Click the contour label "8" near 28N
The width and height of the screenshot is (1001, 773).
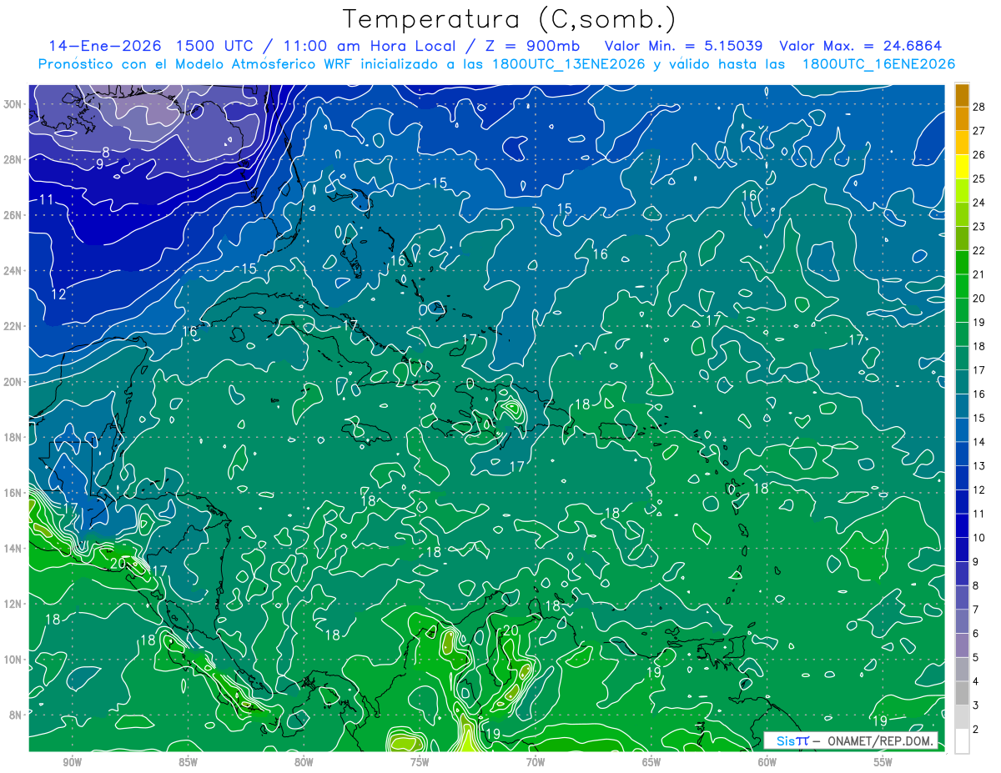(106, 152)
